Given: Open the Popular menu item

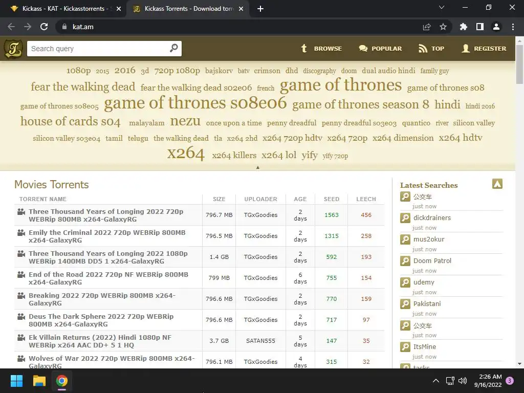Looking at the screenshot, I should coord(380,49).
